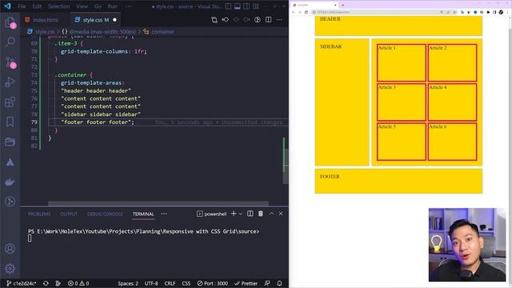The image size is (512, 288).
Task: Click the Synchronize Changes status bar icon
Action: (46, 283)
